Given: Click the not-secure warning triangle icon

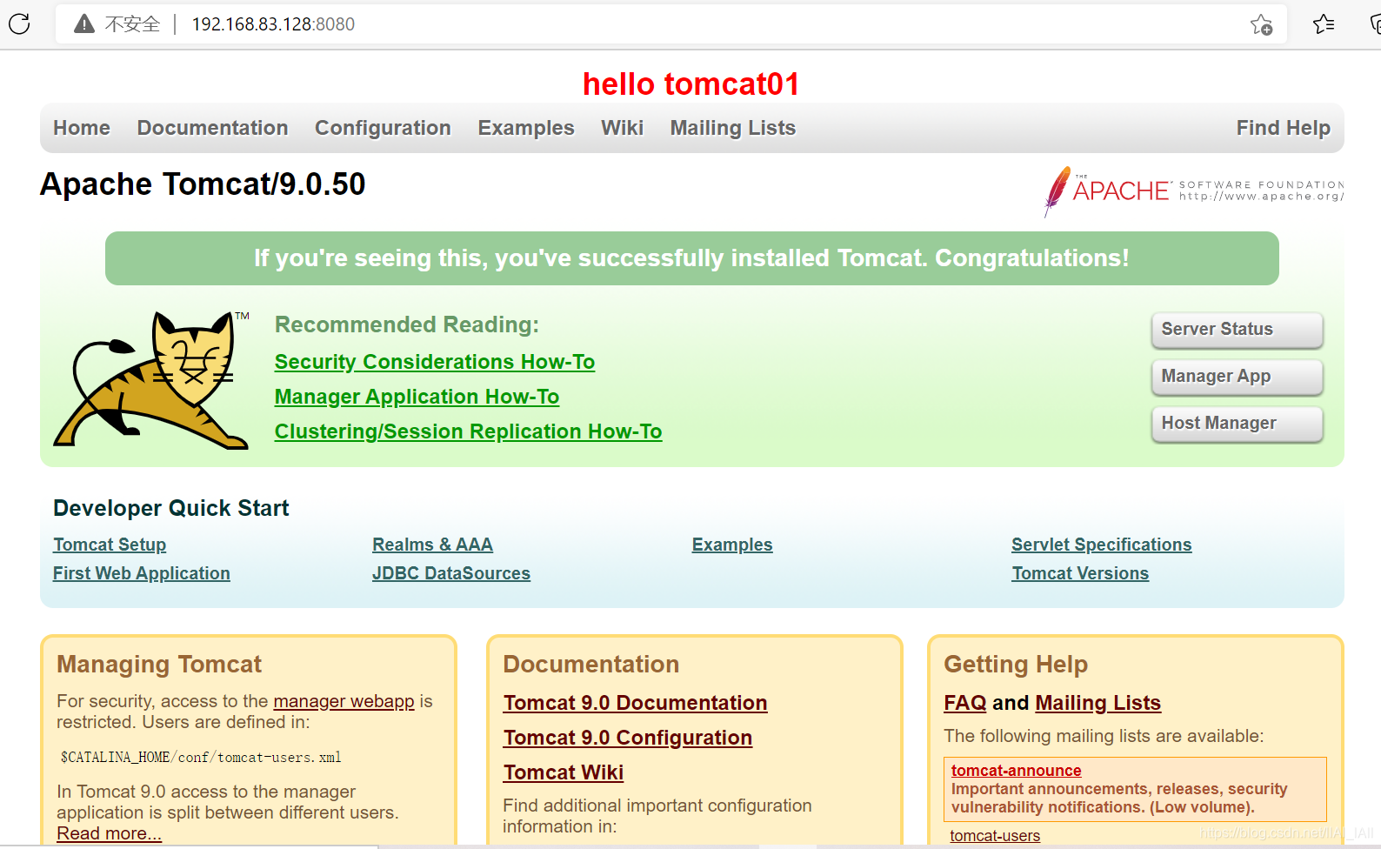Looking at the screenshot, I should coord(84,23).
